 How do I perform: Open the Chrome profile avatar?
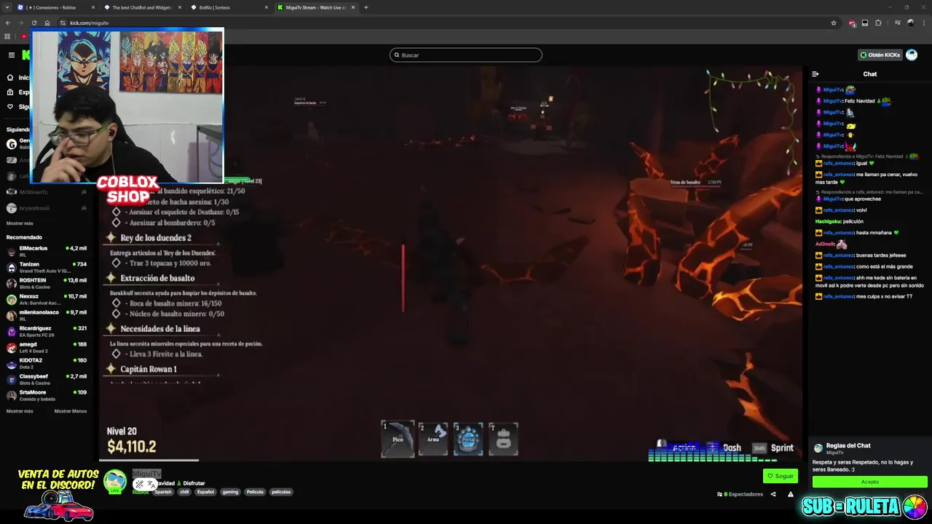pyautogui.click(x=910, y=23)
